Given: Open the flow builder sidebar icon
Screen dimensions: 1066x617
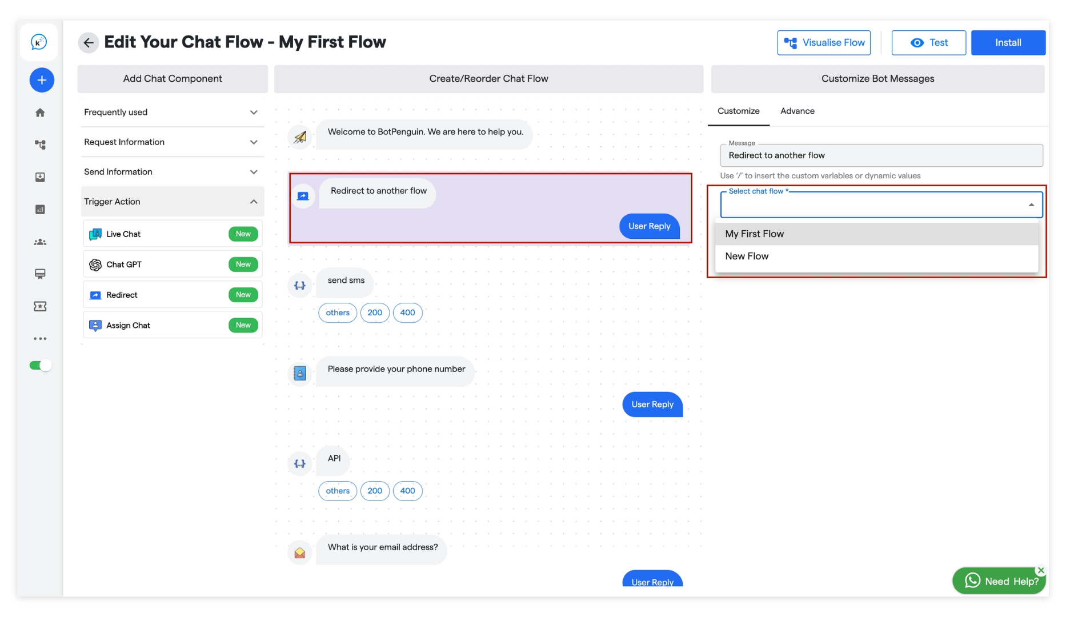Looking at the screenshot, I should click(40, 145).
